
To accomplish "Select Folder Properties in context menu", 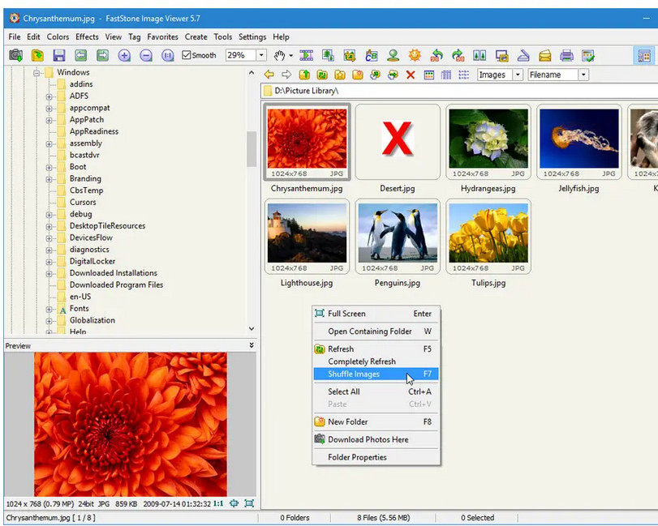I will 357,457.
